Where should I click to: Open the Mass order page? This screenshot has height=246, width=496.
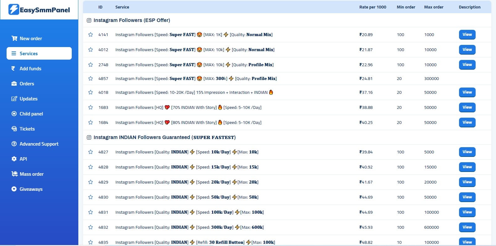click(x=31, y=174)
